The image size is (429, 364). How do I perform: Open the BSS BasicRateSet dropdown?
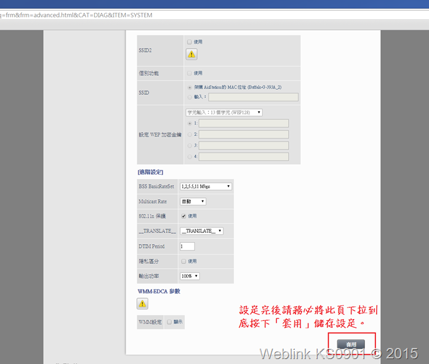pyautogui.click(x=206, y=186)
